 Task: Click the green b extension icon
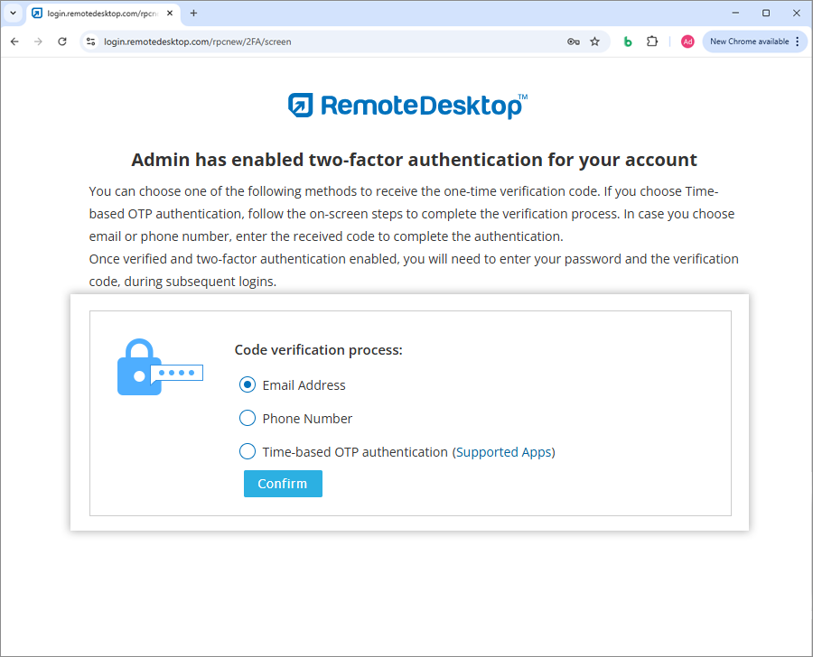pos(628,42)
